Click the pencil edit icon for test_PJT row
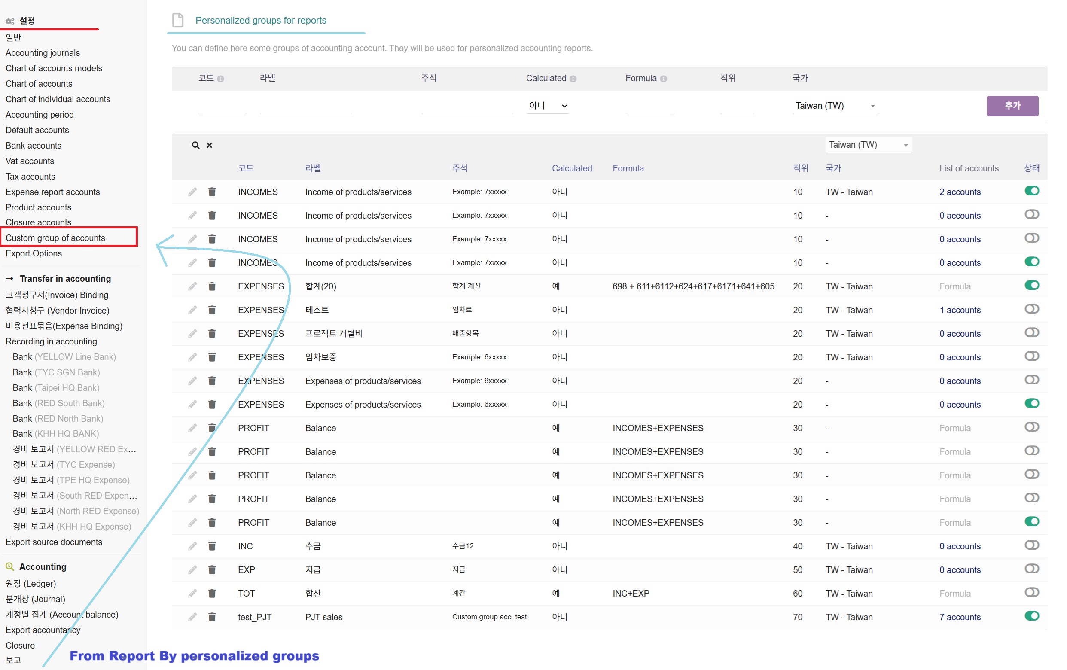Screen dimensions: 1067x670 pyautogui.click(x=192, y=617)
